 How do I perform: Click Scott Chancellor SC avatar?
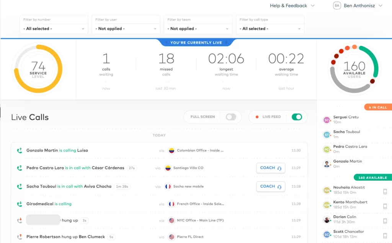327,235
